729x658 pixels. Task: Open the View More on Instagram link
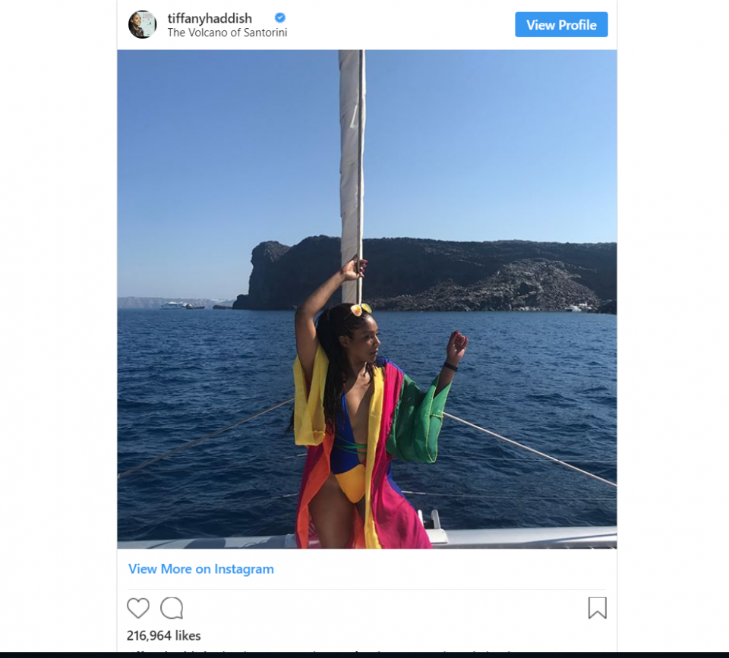click(x=200, y=568)
